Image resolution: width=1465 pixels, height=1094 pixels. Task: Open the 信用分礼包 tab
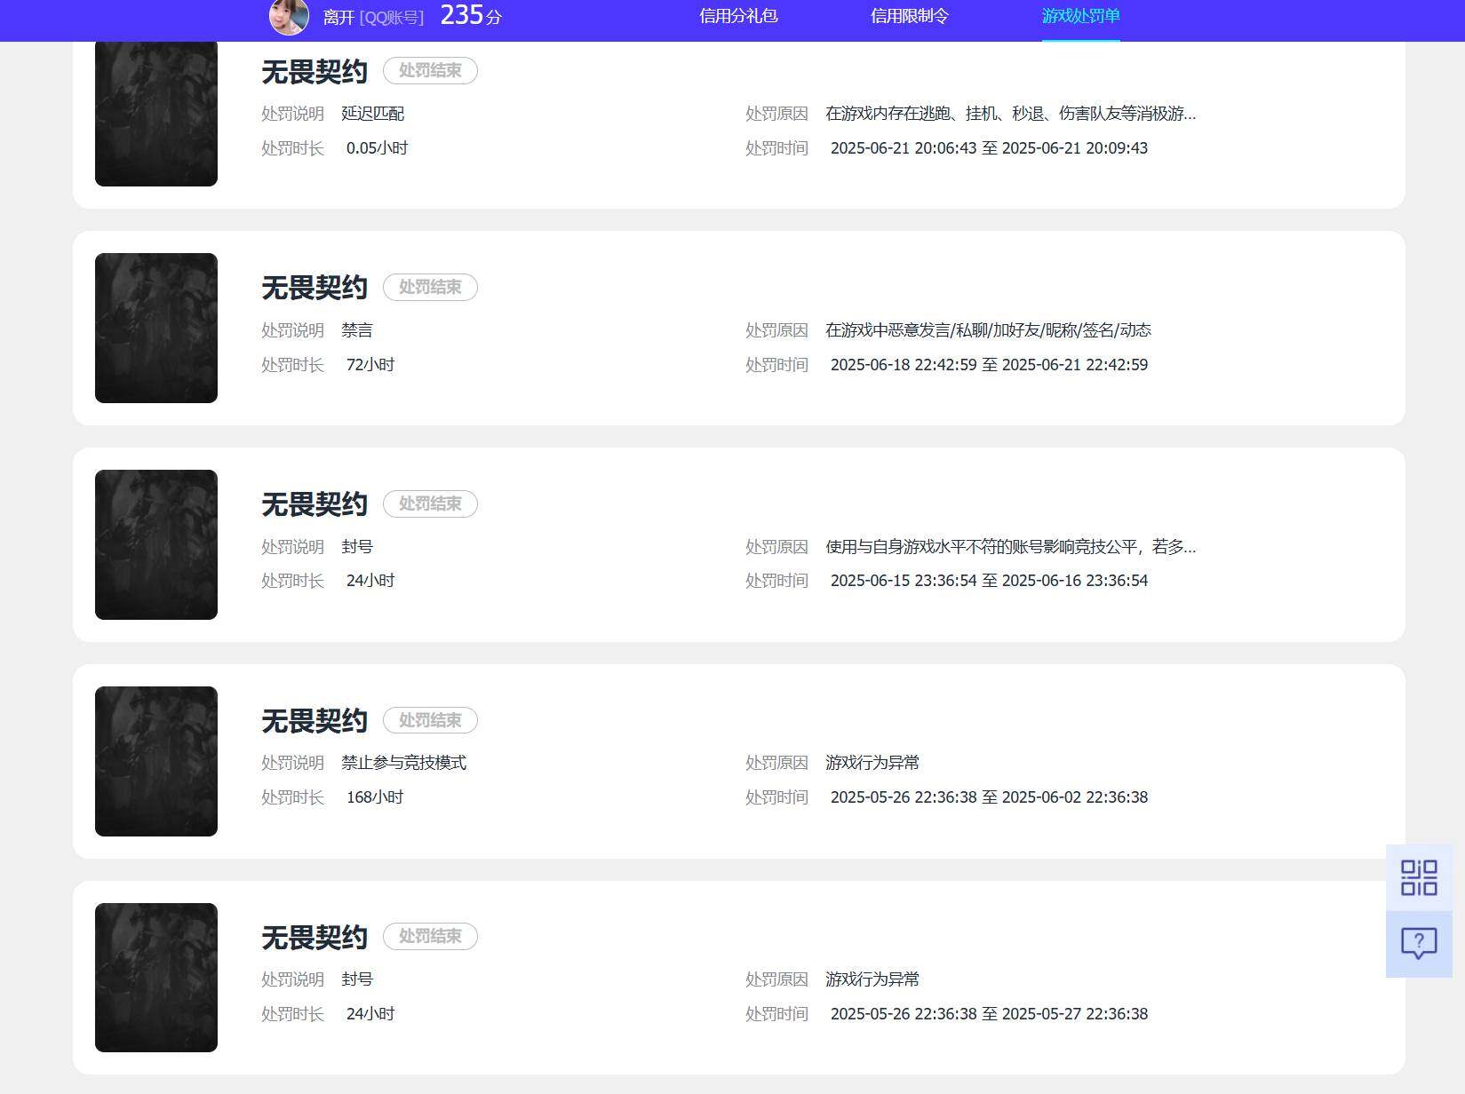738,16
